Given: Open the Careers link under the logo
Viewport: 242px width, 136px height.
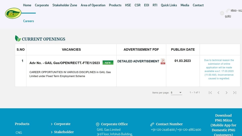Looking at the screenshot, I should pos(28,21).
